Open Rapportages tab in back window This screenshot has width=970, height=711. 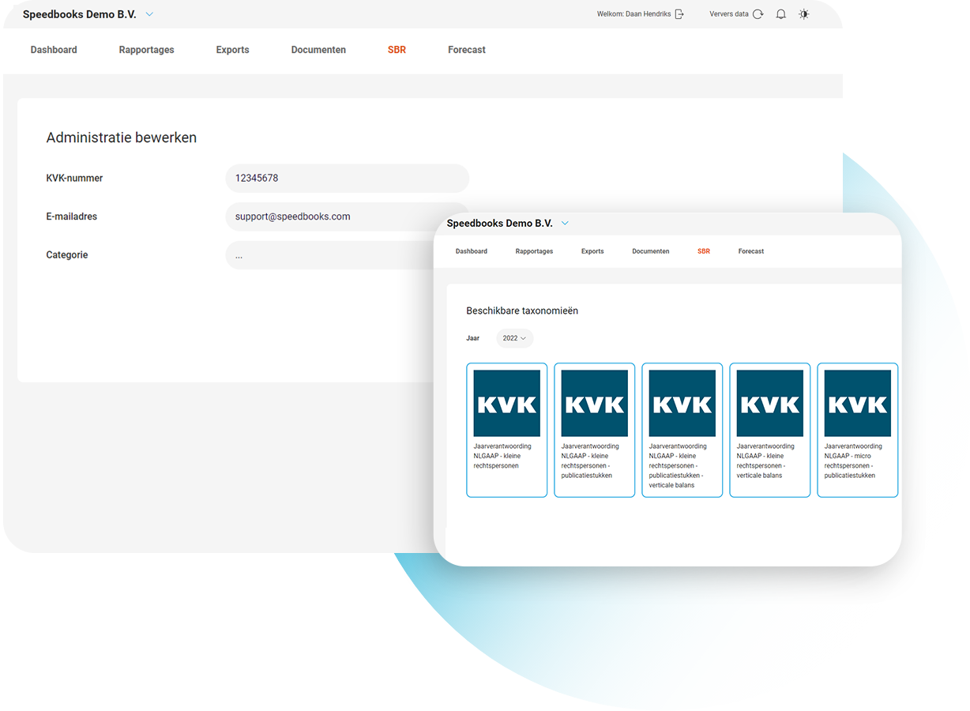click(147, 50)
